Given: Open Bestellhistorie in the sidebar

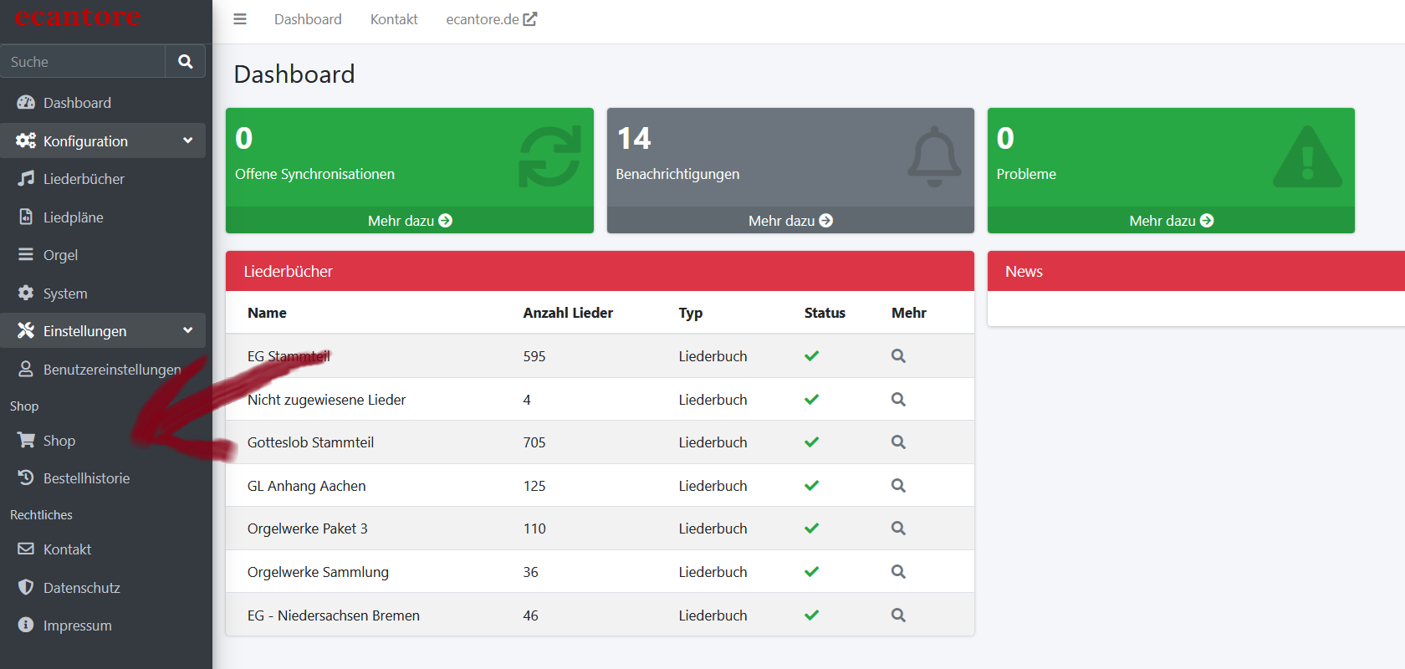Looking at the screenshot, I should tap(103, 478).
